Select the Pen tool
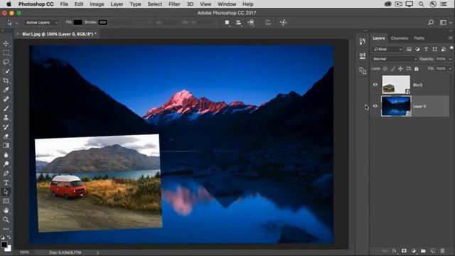Viewport: 455px width, 256px height. pos(6,174)
